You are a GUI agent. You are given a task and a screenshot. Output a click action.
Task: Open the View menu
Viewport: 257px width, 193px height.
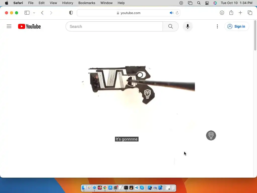(53, 3)
